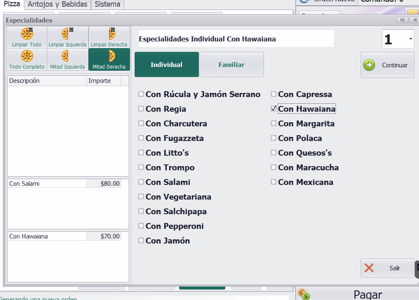The image size is (419, 300).
Task: Uncheck the Con Hawaiana checkbox
Action: 274,109
